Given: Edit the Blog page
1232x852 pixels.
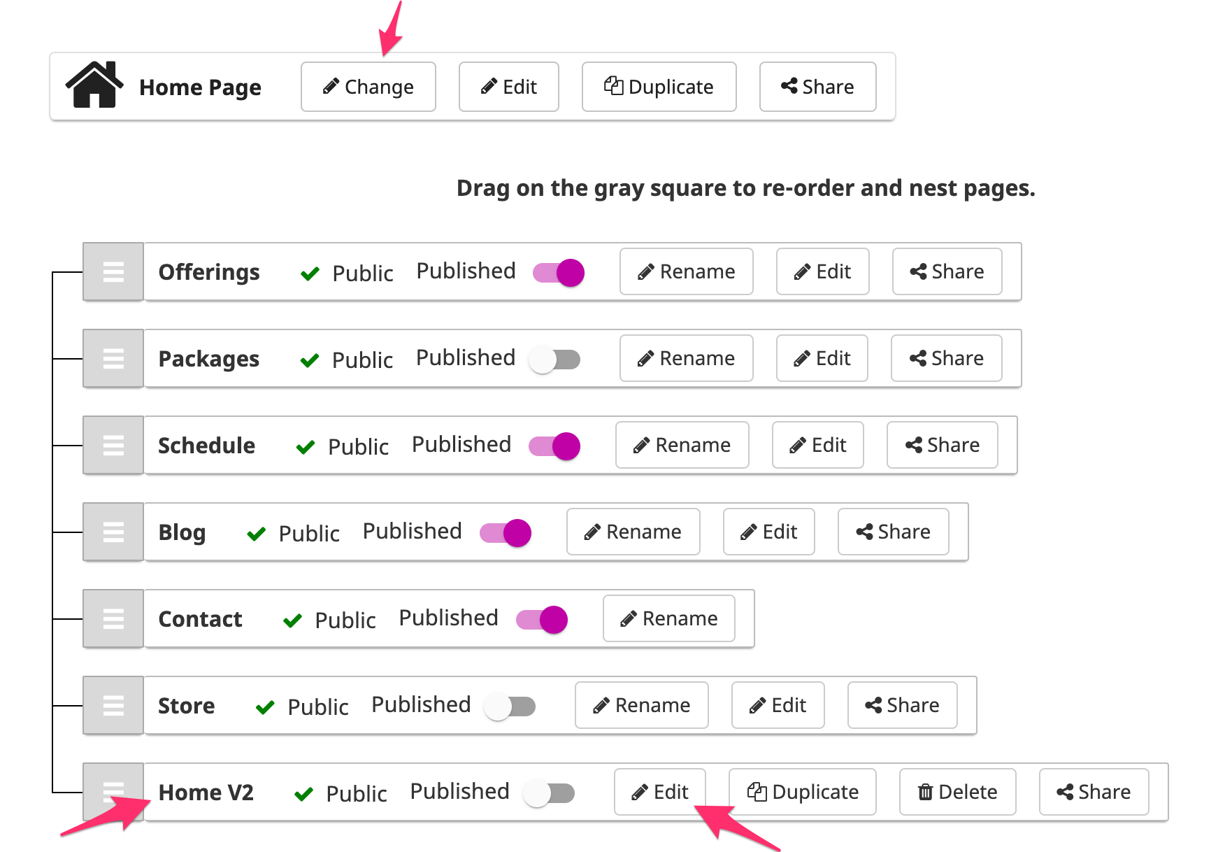Looking at the screenshot, I should click(x=769, y=532).
